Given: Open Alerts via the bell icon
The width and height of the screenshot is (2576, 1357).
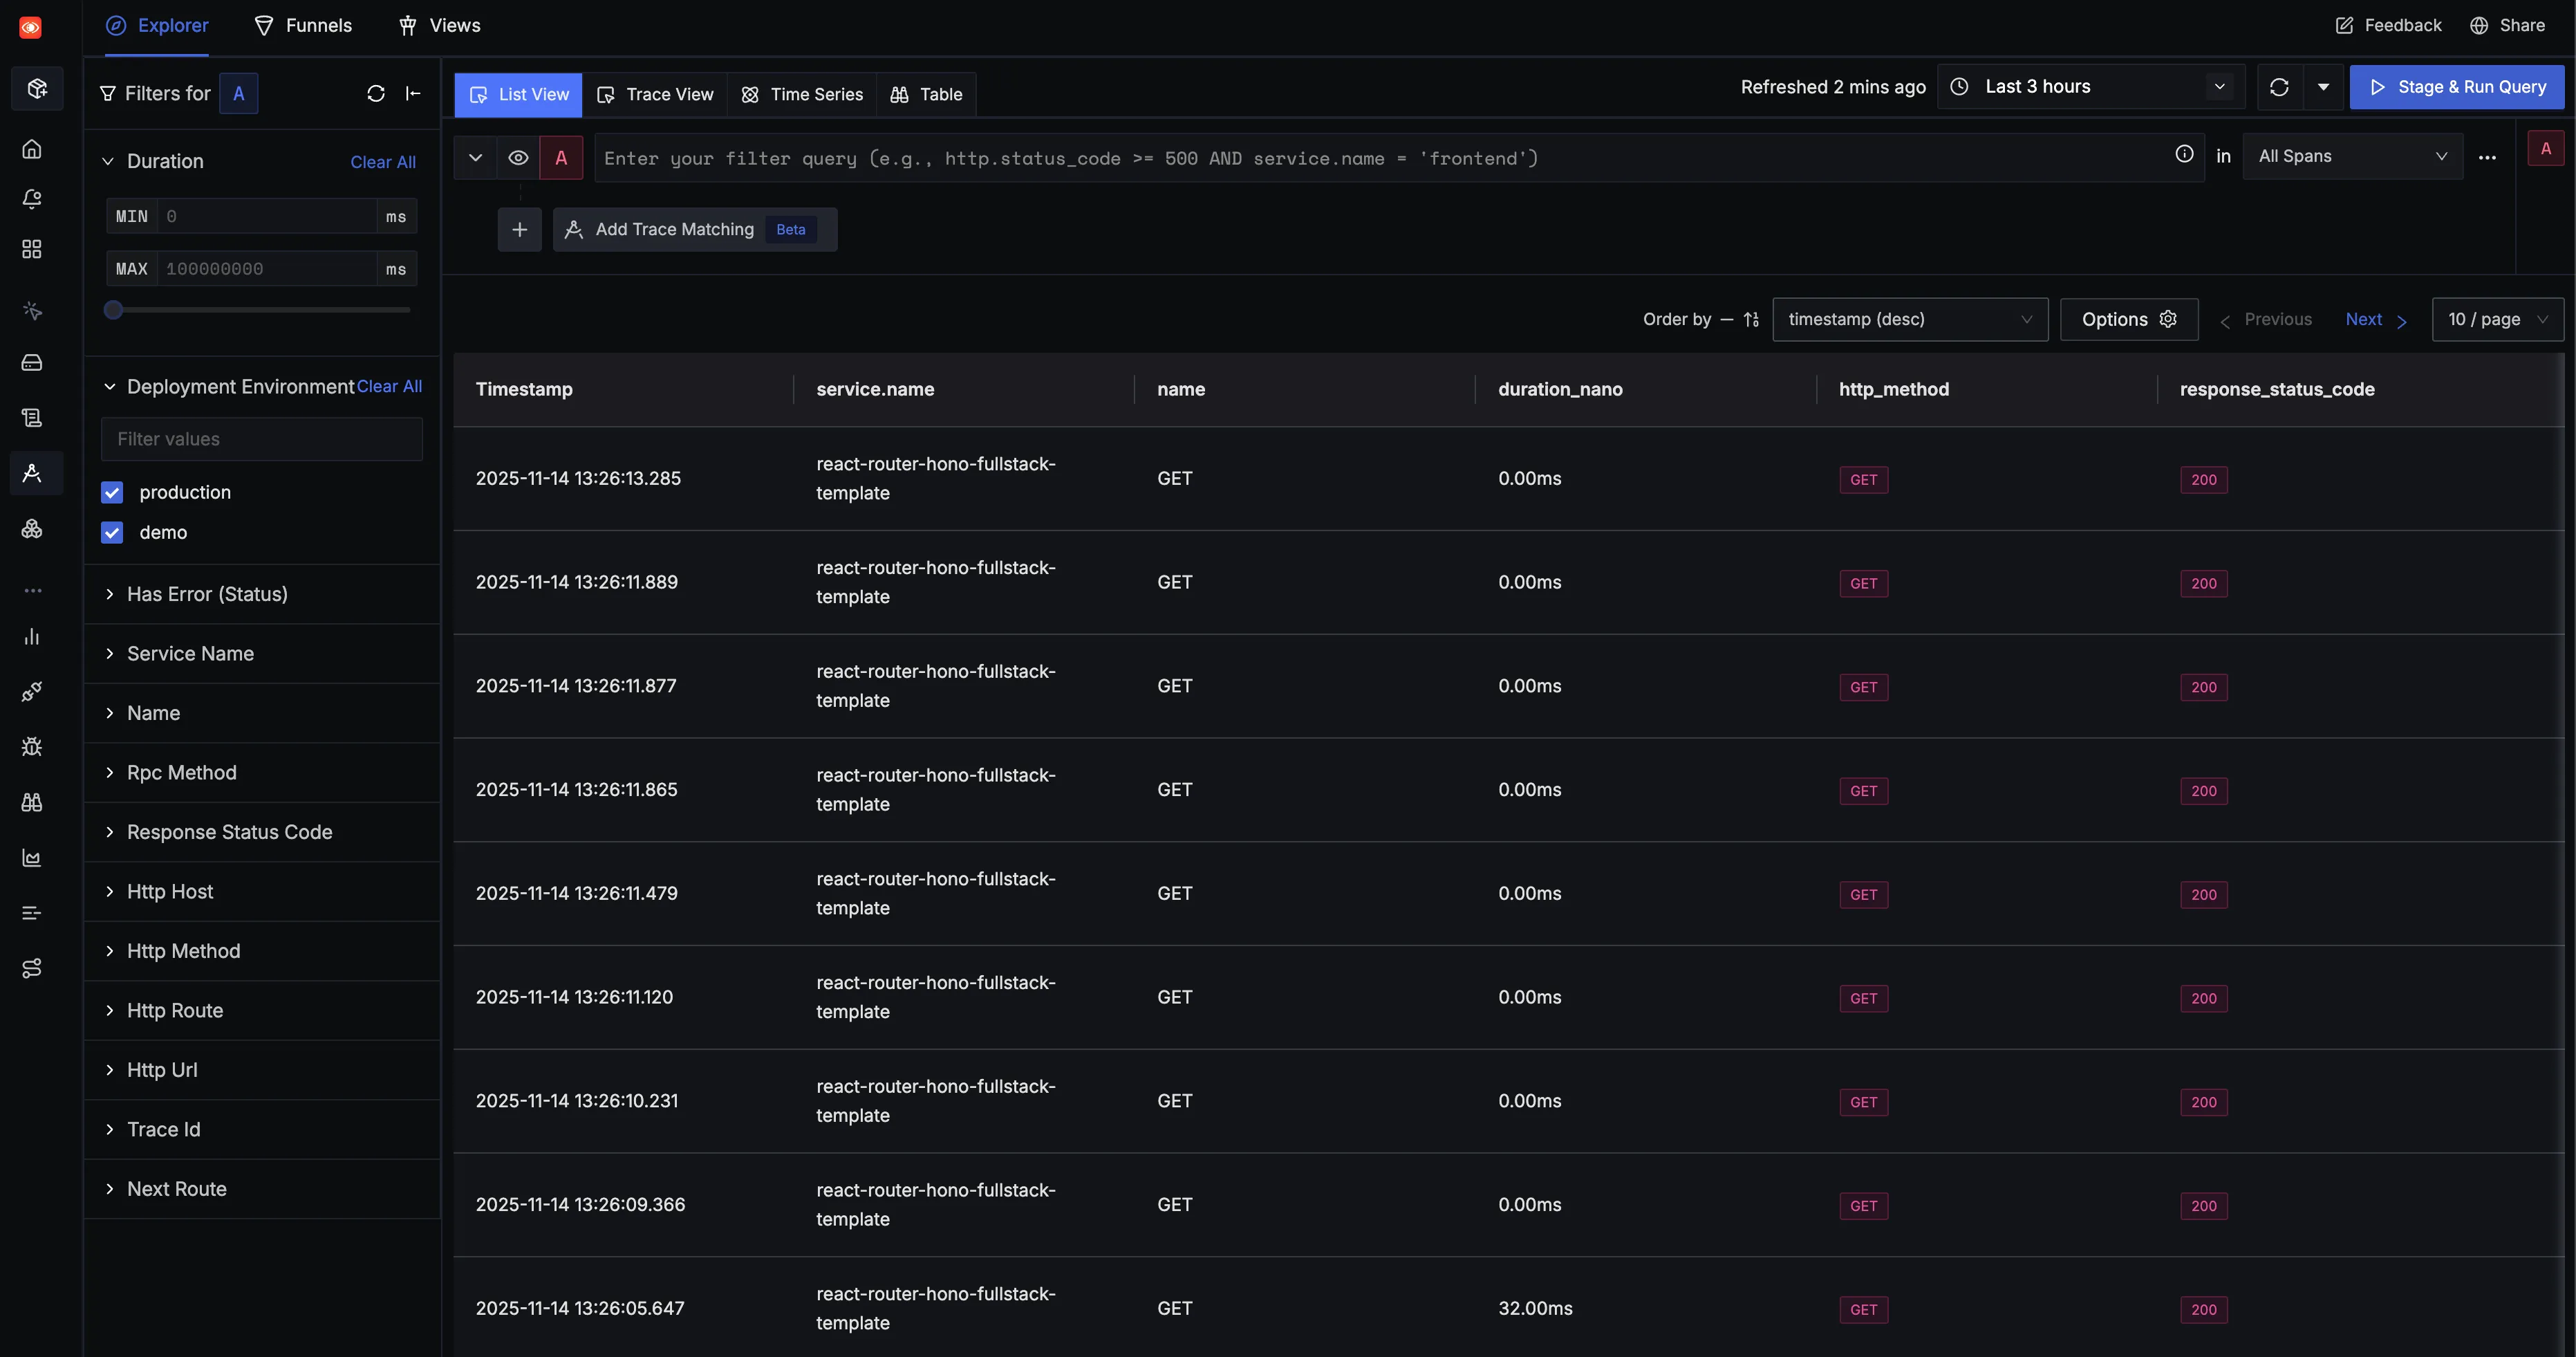Looking at the screenshot, I should [x=32, y=198].
